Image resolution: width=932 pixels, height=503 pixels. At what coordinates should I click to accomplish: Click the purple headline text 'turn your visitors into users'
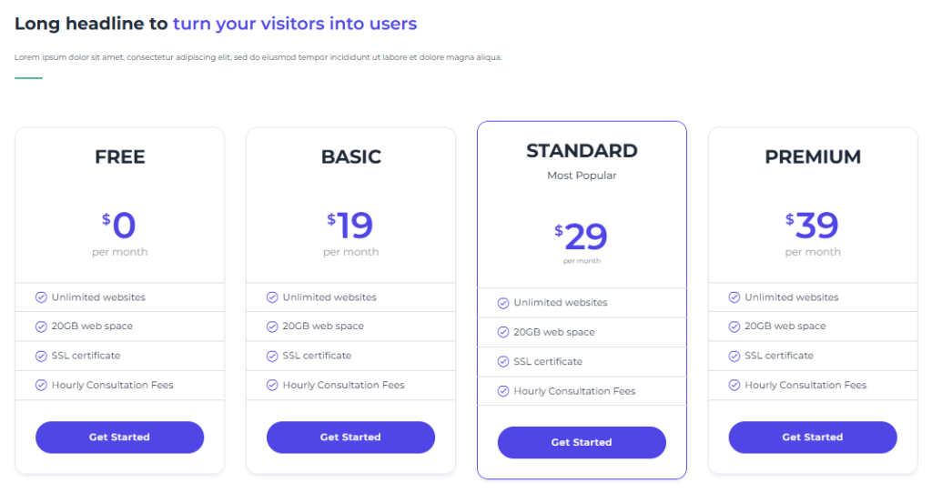tap(295, 24)
